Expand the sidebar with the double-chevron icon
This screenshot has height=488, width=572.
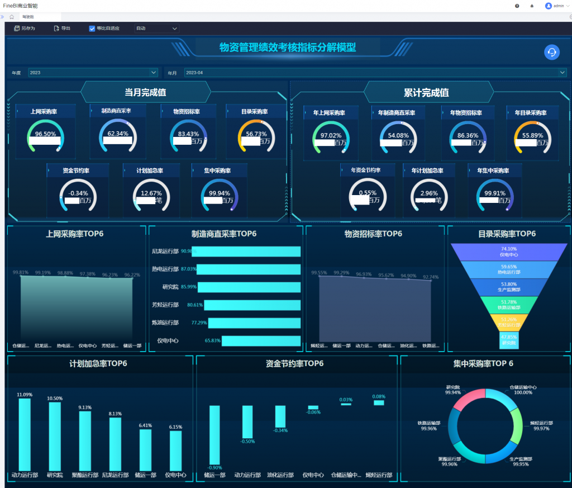[2, 17]
